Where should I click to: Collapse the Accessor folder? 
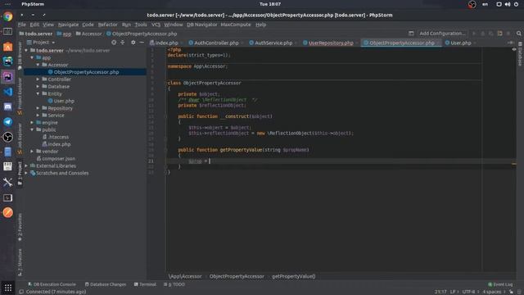pos(38,65)
